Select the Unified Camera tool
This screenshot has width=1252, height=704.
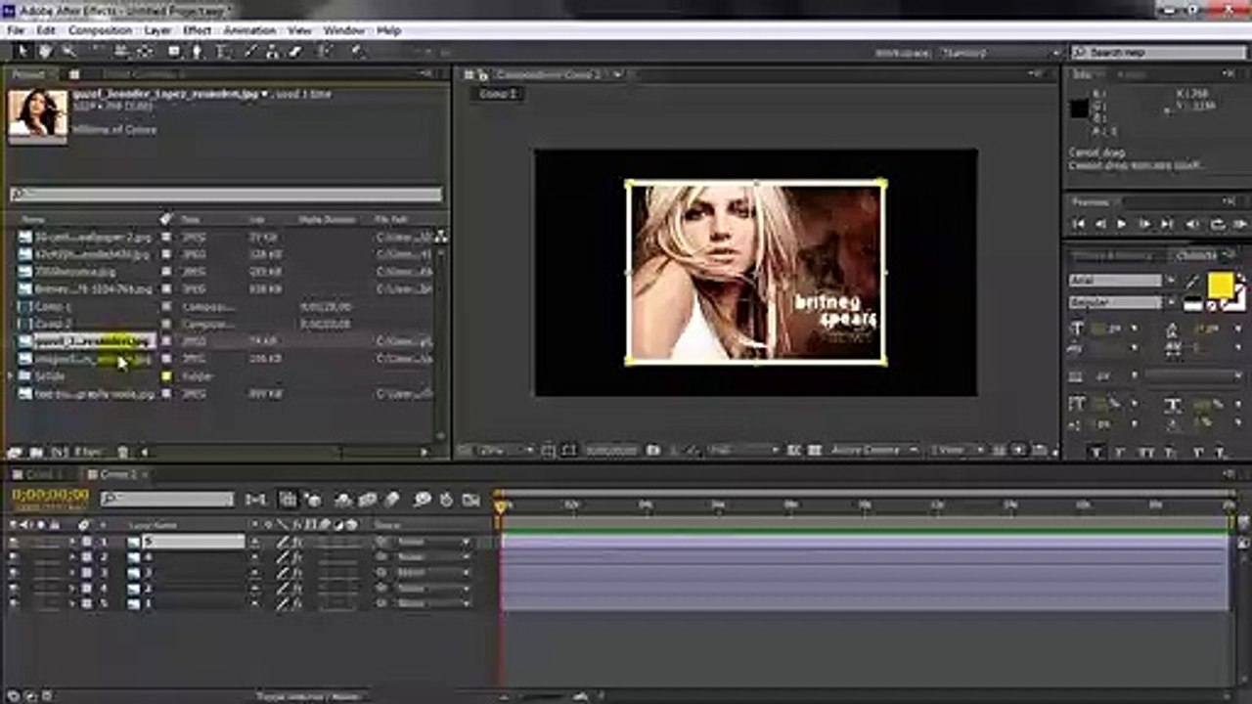pyautogui.click(x=121, y=52)
